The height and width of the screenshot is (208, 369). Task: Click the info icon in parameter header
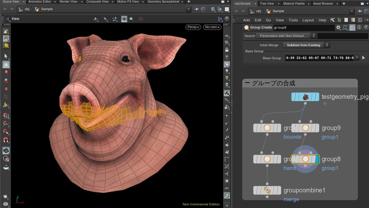coord(359,27)
